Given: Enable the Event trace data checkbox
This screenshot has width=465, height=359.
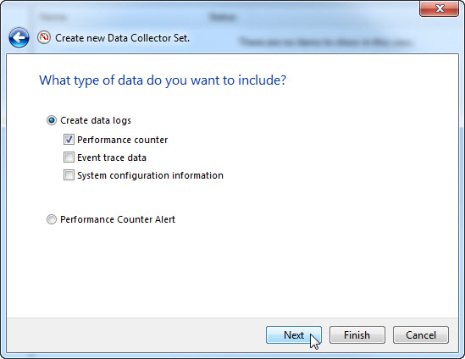Looking at the screenshot, I should tap(69, 157).
